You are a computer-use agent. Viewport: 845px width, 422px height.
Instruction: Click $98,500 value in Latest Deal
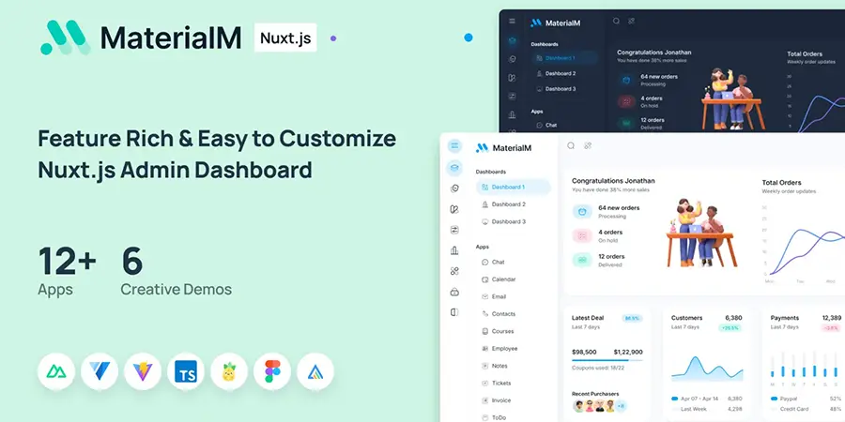584,352
